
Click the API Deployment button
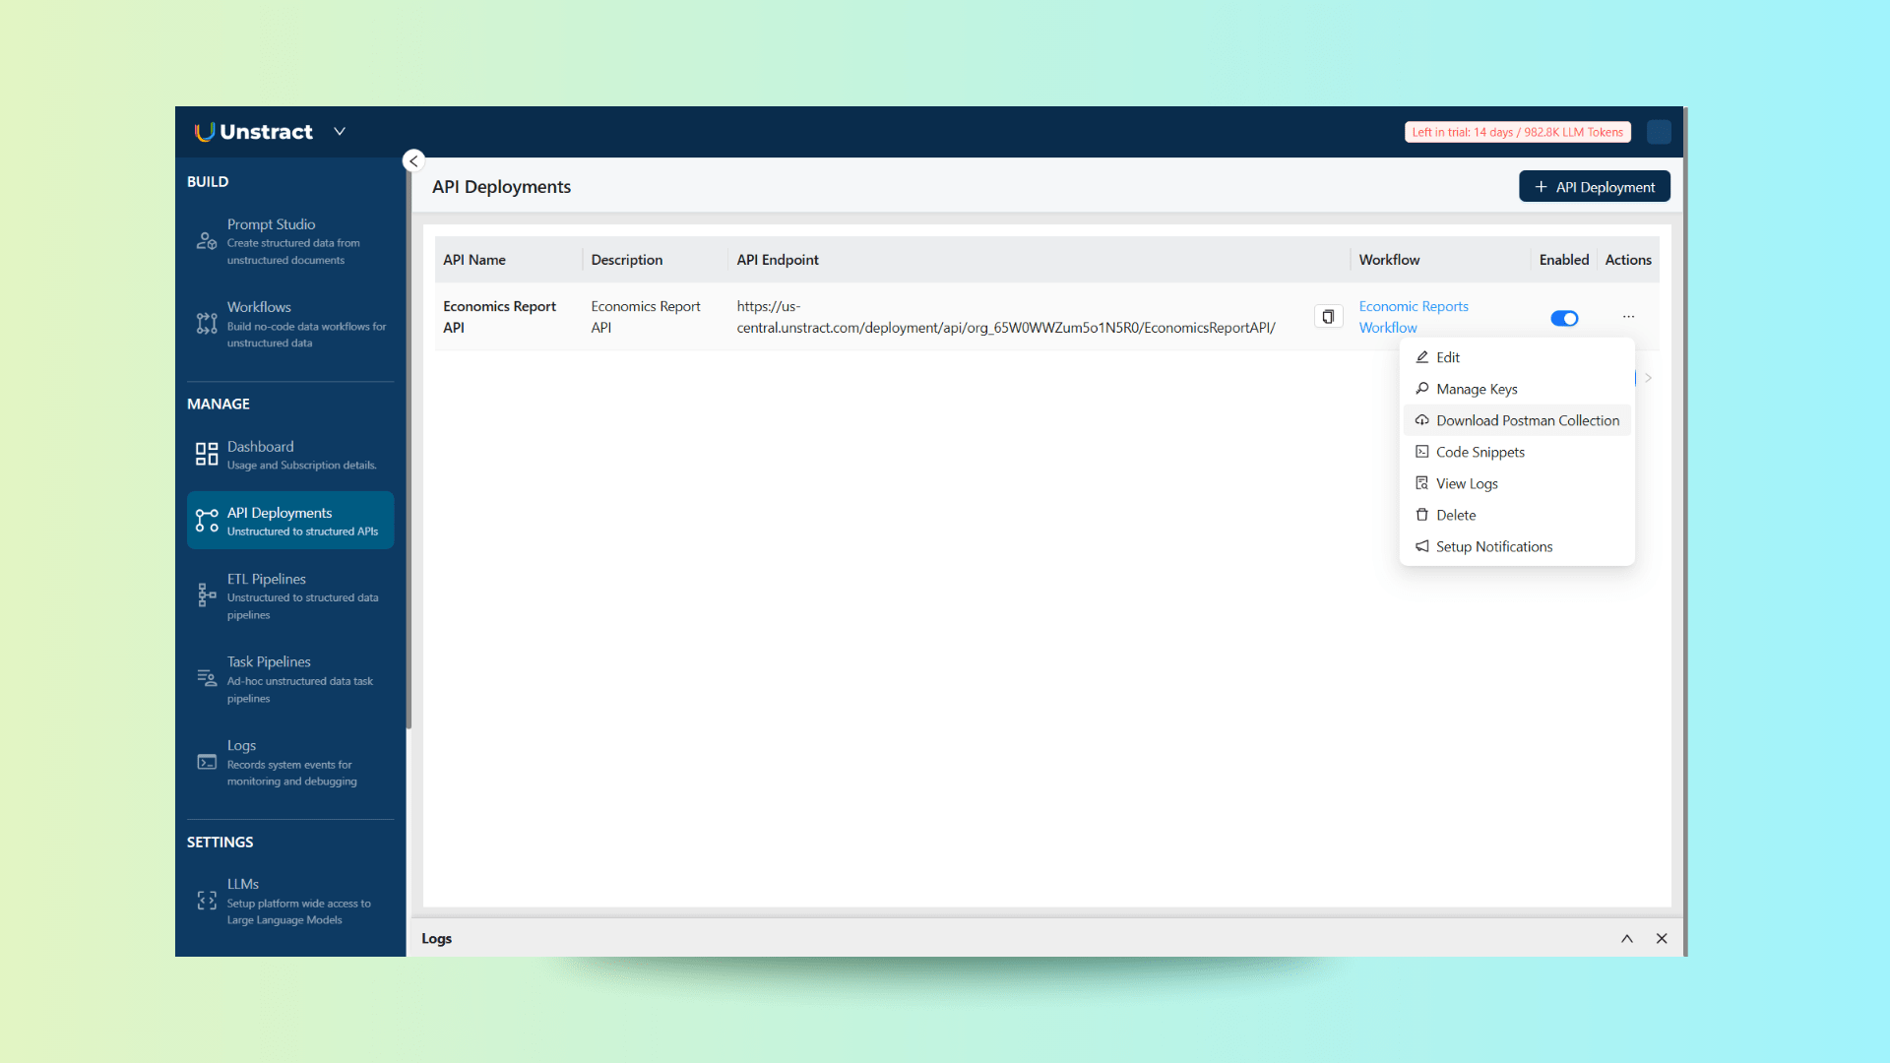(x=1594, y=186)
